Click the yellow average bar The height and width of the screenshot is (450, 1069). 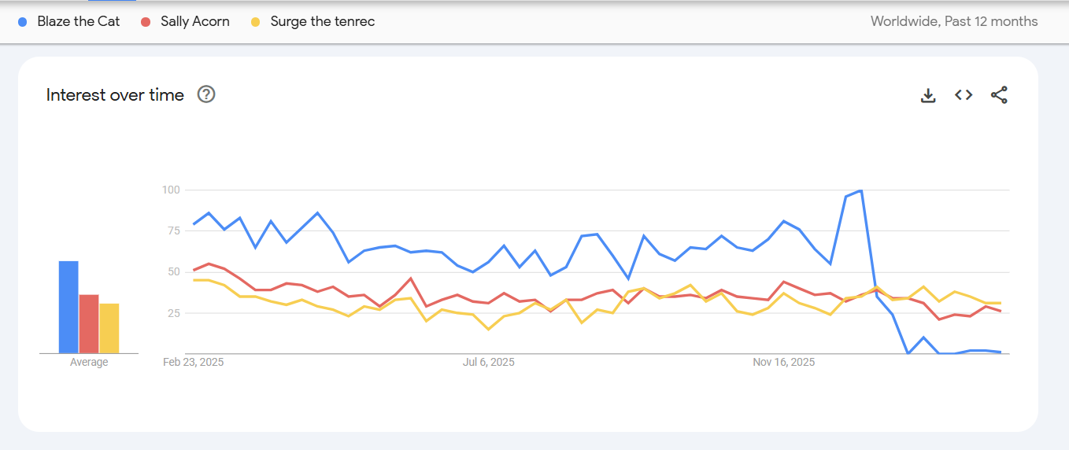coord(109,329)
